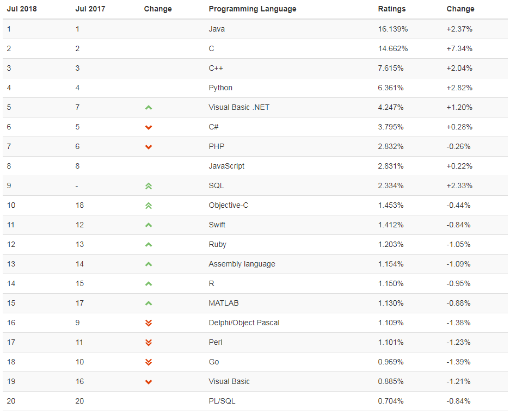
Task: Click the Assembly language entry
Action: tap(242, 264)
